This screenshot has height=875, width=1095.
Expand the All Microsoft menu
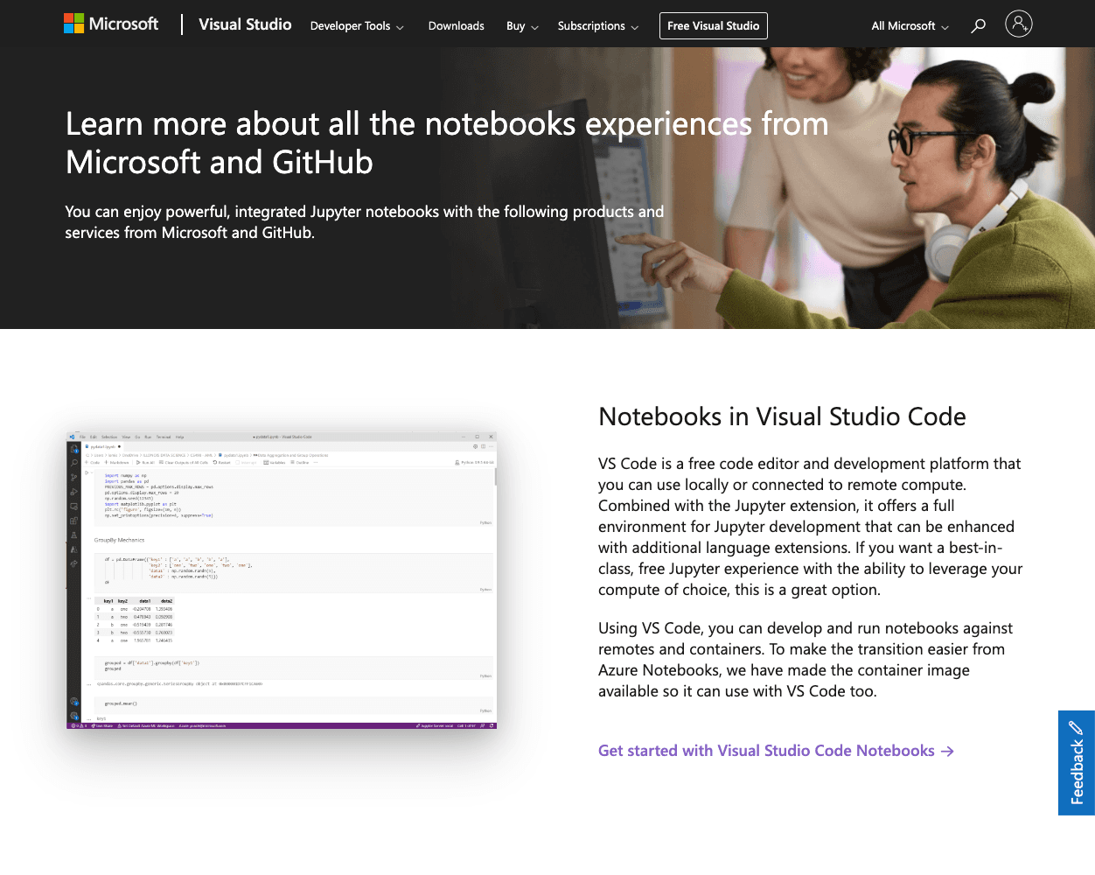click(910, 26)
